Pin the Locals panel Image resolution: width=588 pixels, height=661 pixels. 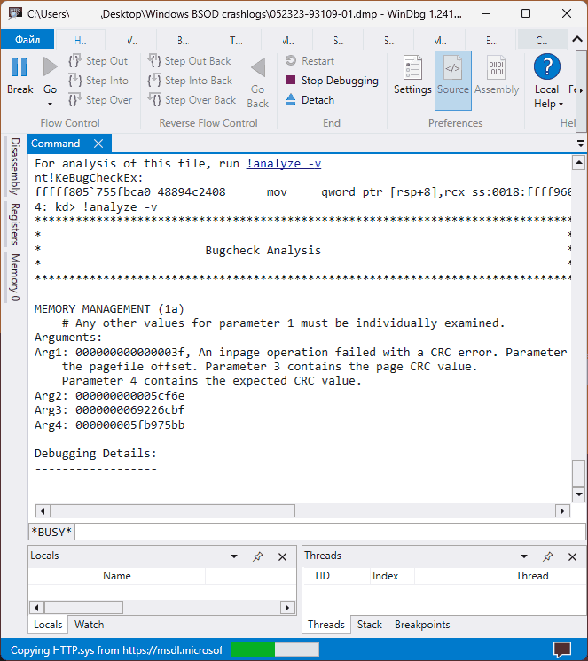click(258, 556)
